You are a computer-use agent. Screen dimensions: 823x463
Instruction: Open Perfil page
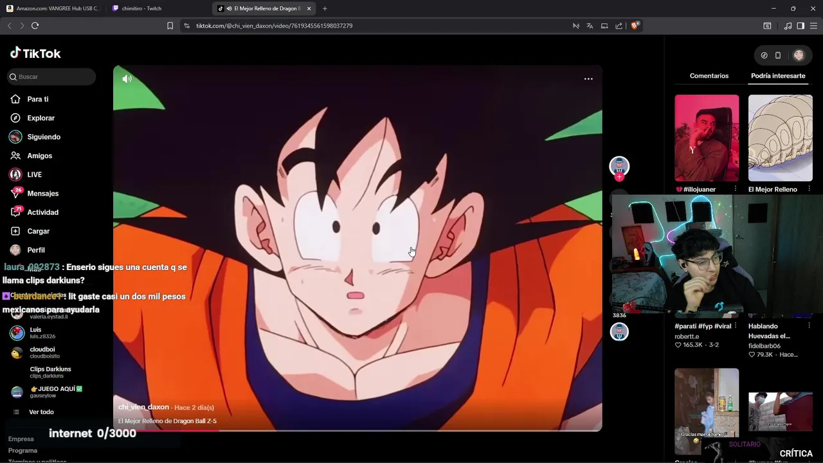click(35, 250)
